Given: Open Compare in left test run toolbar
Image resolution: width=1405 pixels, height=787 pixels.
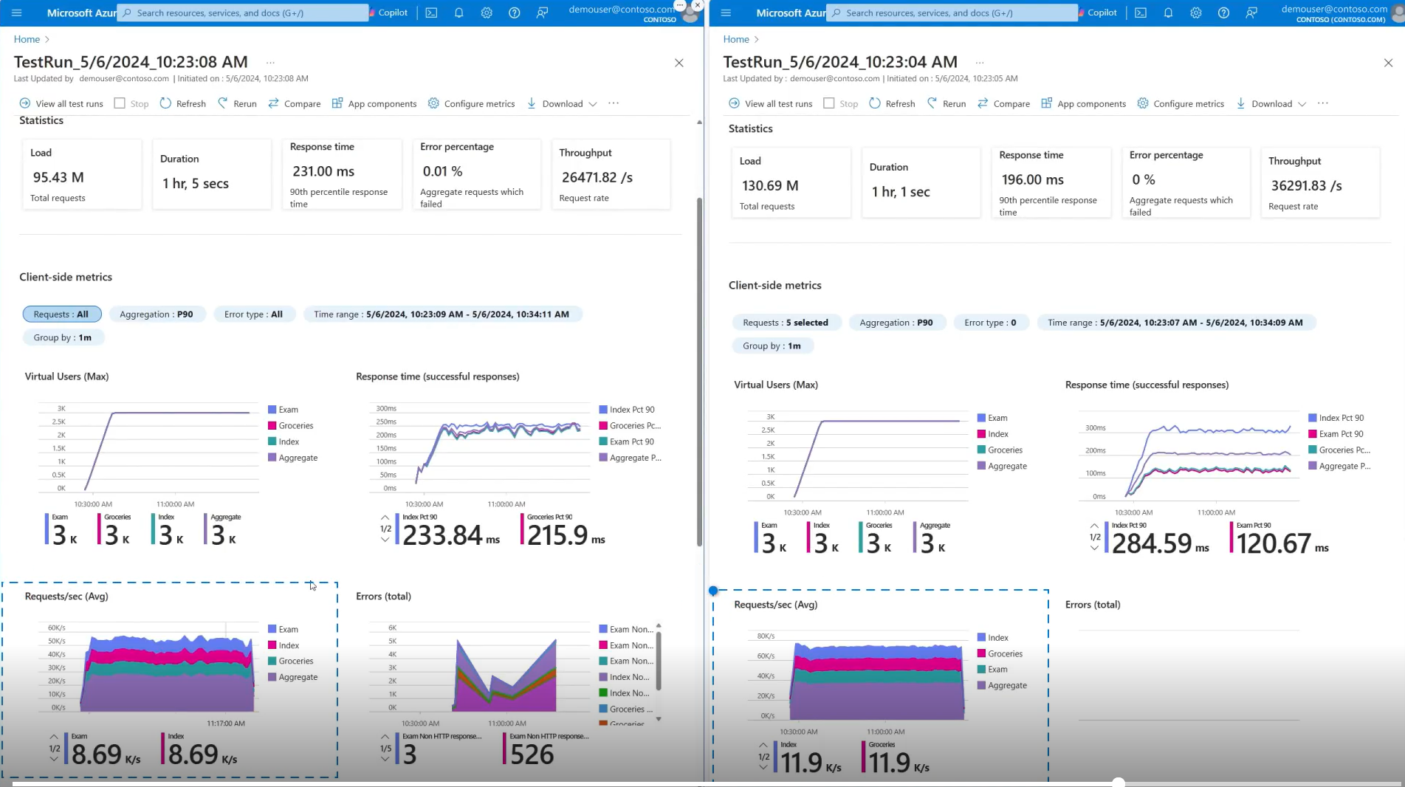Looking at the screenshot, I should [294, 103].
